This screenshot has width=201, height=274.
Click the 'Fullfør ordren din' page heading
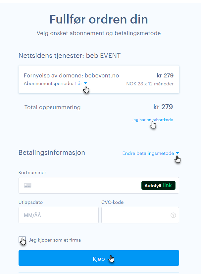(x=99, y=19)
